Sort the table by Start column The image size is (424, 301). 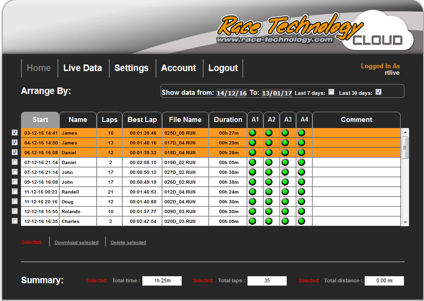pyautogui.click(x=40, y=120)
